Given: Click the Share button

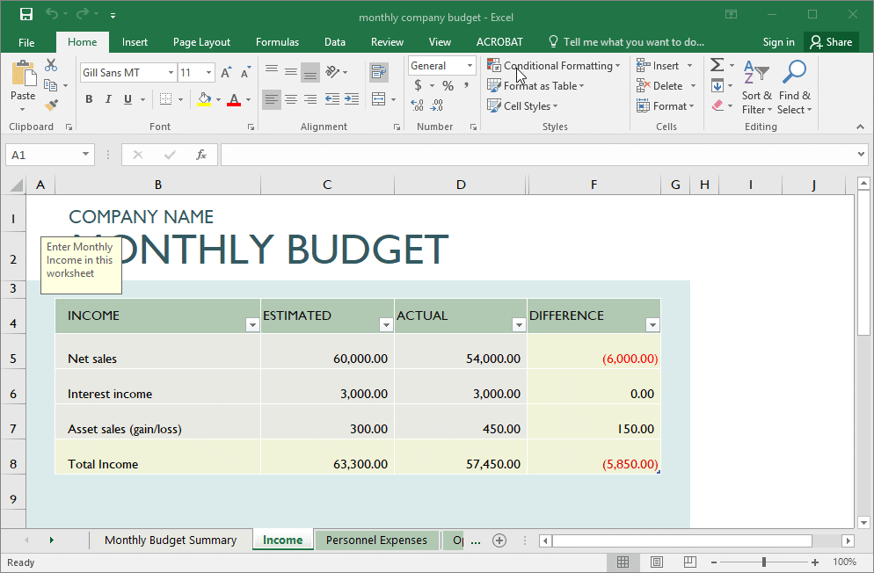Looking at the screenshot, I should pyautogui.click(x=831, y=41).
